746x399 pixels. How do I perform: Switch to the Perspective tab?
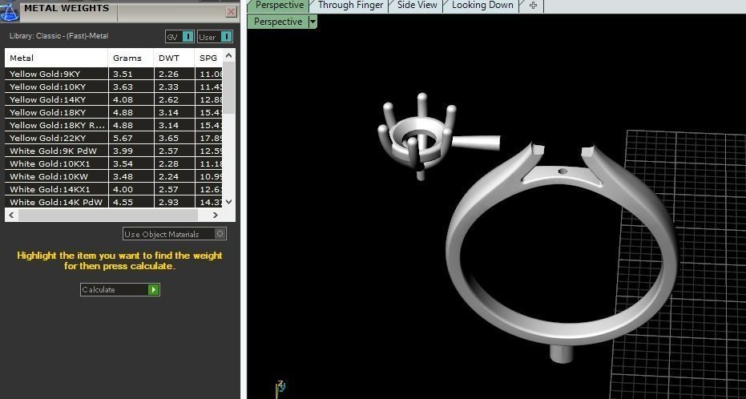[x=280, y=6]
